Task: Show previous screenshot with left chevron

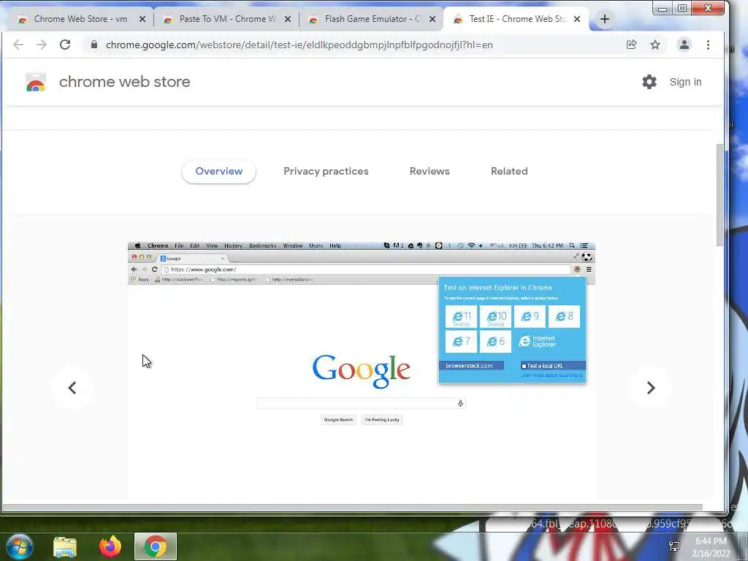Action: (72, 388)
